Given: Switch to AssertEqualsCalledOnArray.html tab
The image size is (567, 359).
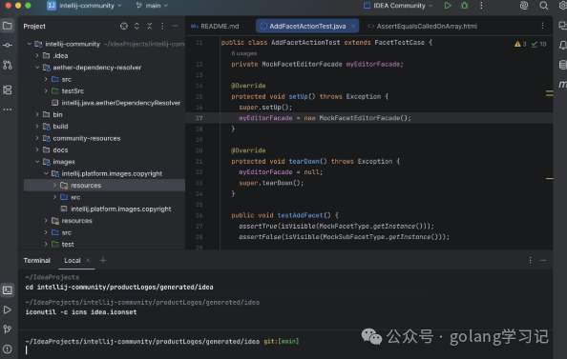Looking at the screenshot, I should click(422, 26).
